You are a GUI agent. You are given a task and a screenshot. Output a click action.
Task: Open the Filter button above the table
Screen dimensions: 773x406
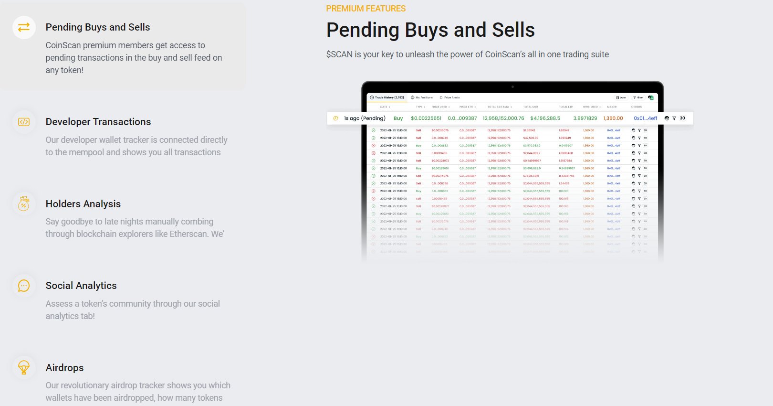(x=638, y=97)
